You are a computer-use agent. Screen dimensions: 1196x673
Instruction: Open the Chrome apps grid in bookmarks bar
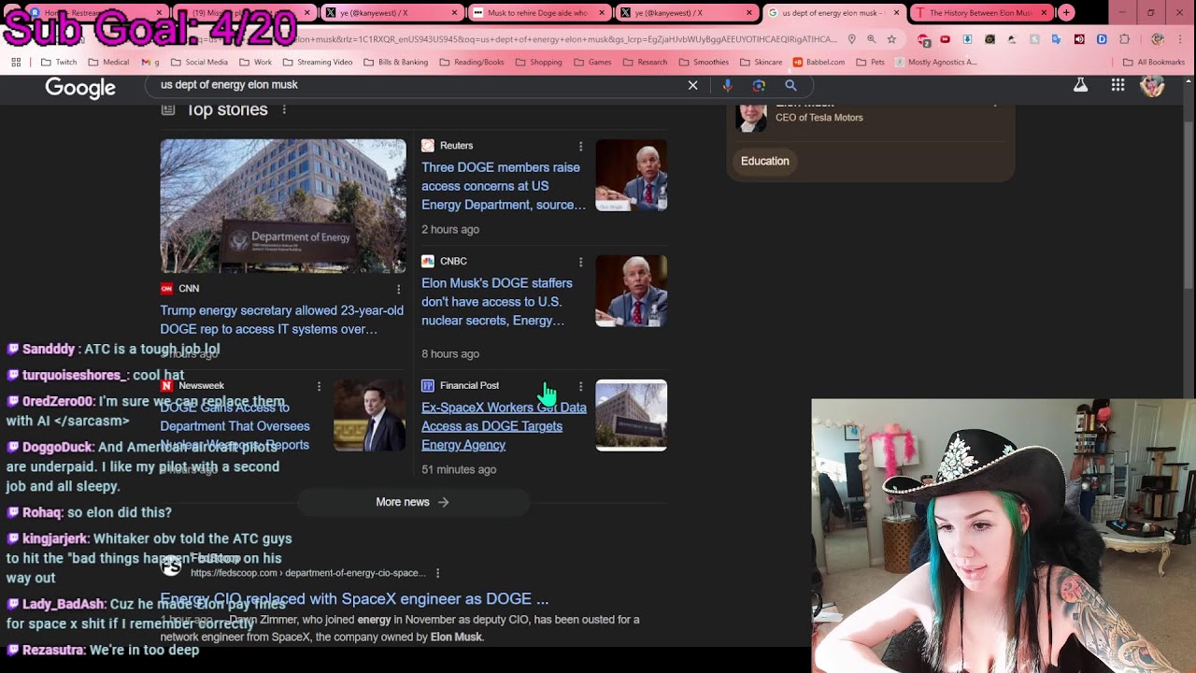16,62
